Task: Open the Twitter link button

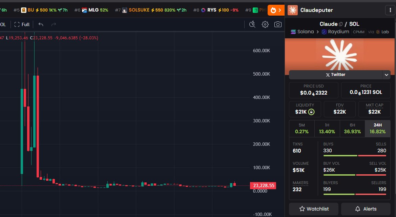Action: click(x=335, y=75)
